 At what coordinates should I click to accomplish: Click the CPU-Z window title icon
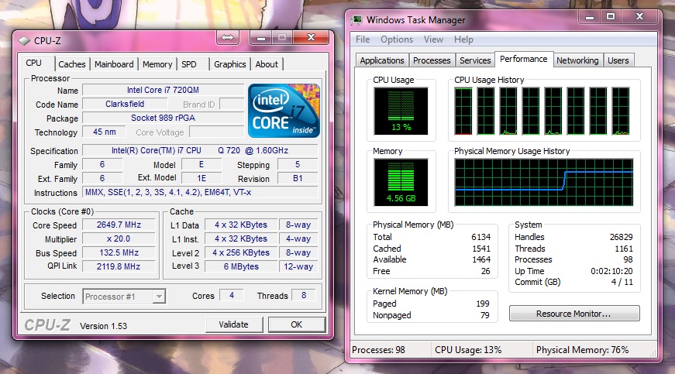pyautogui.click(x=24, y=40)
